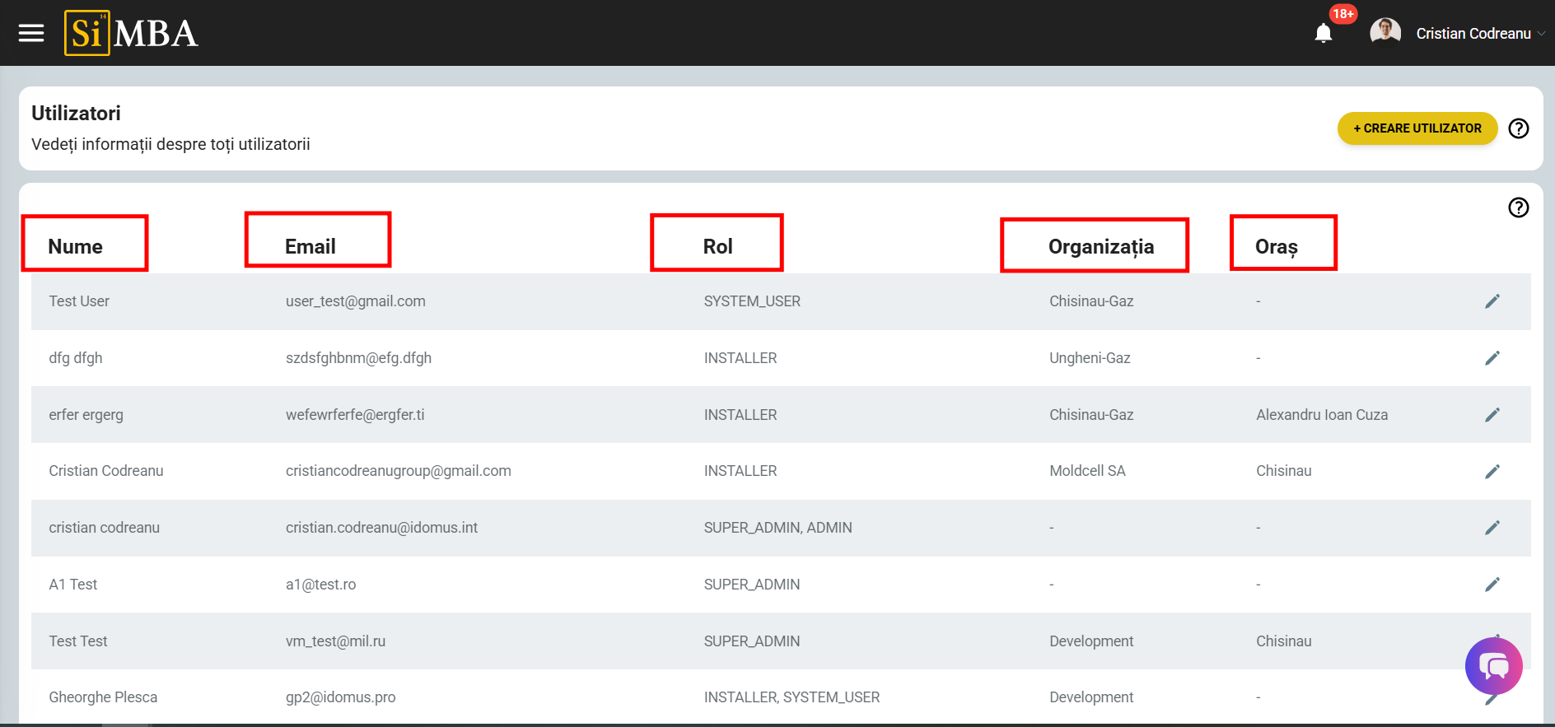This screenshot has width=1555, height=727.
Task: Sort table by Nume column header
Action: pyautogui.click(x=76, y=246)
